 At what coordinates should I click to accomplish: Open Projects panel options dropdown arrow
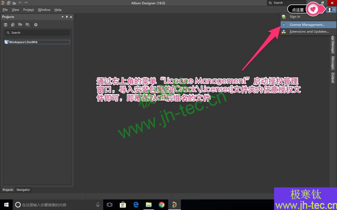click(62, 17)
